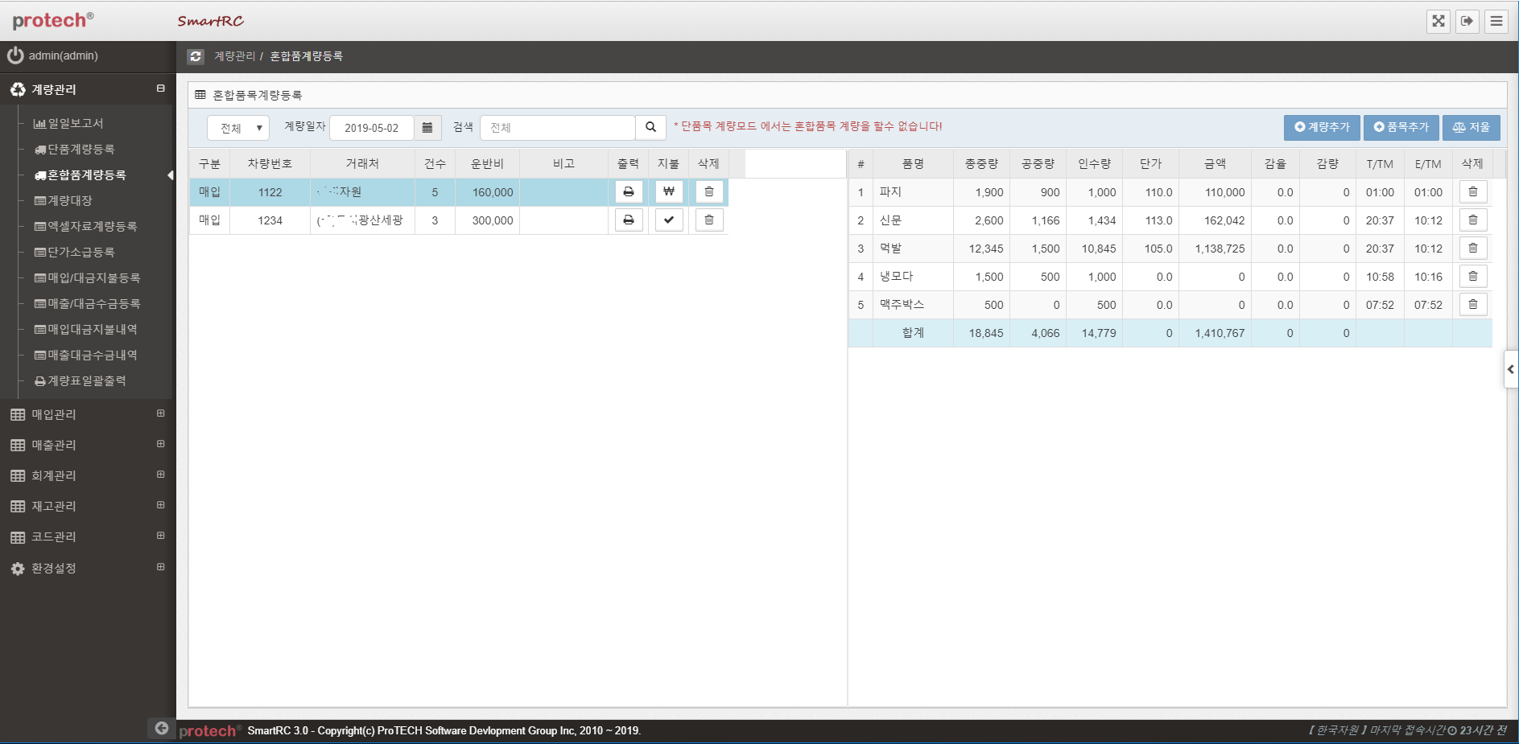Print the vehicle 1122 weighing record
Viewport: 1519px width, 744px height.
[x=629, y=192]
